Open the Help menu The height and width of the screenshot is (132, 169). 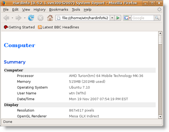87,10
